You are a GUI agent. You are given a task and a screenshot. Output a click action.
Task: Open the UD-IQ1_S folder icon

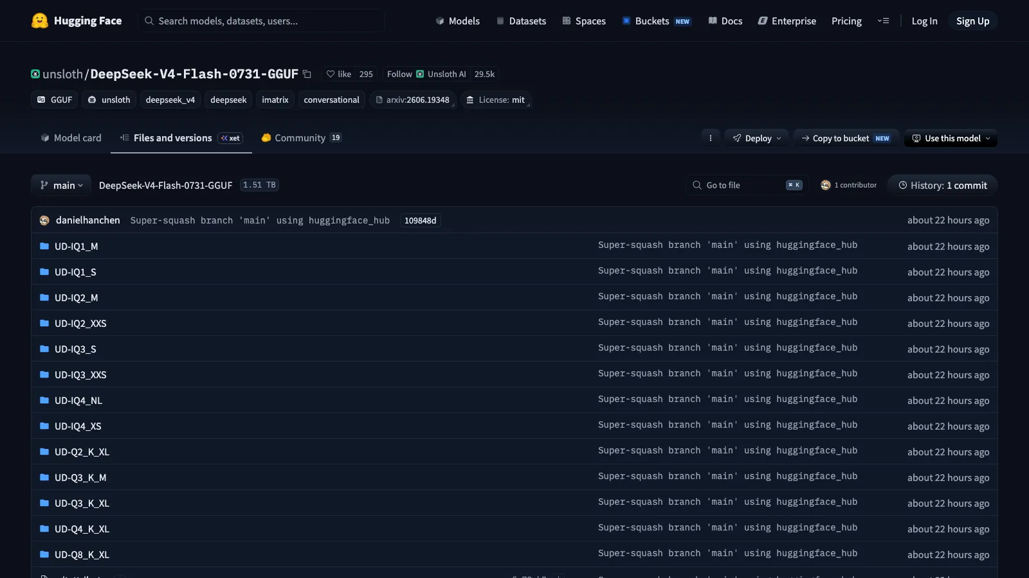pyautogui.click(x=44, y=272)
